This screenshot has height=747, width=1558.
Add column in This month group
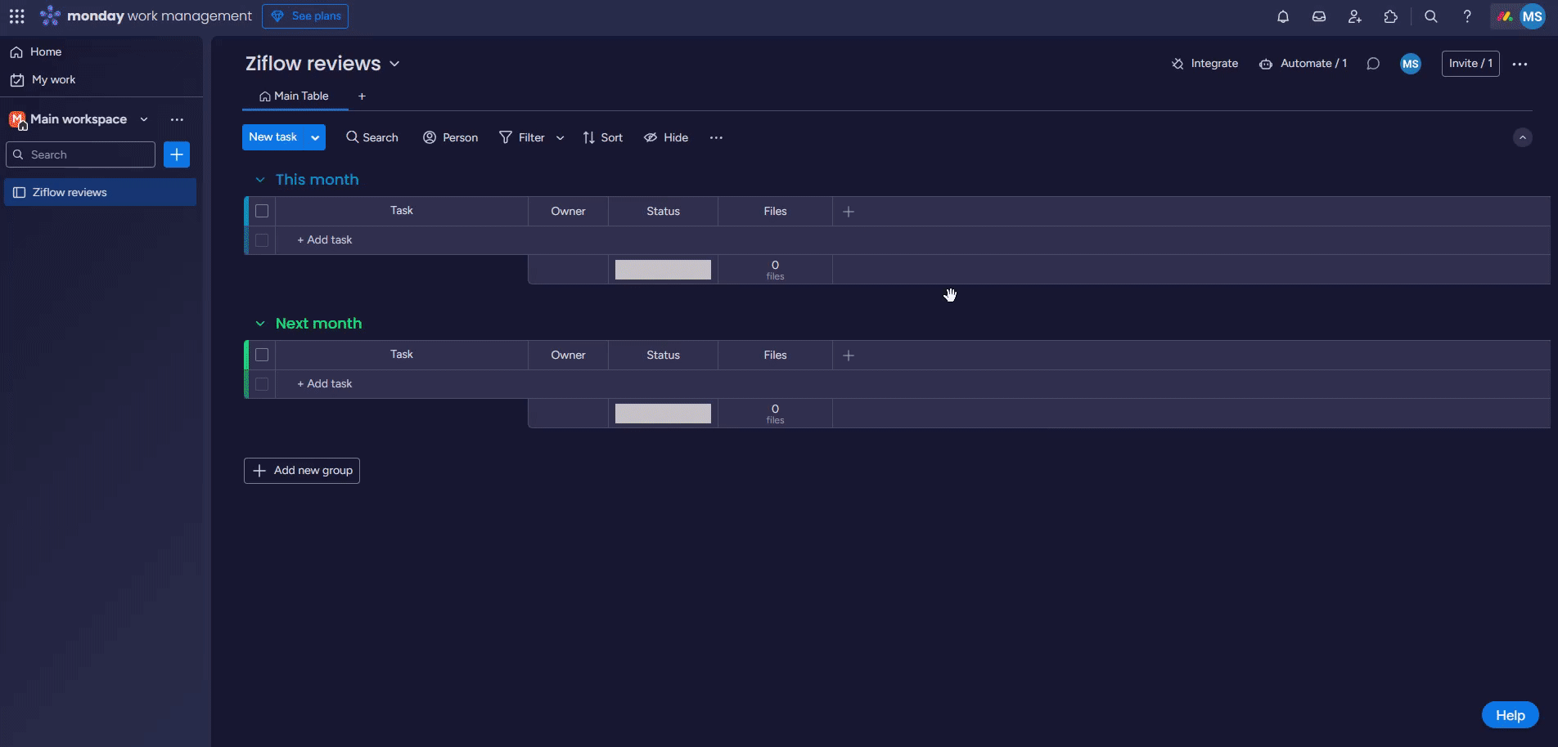[849, 212]
